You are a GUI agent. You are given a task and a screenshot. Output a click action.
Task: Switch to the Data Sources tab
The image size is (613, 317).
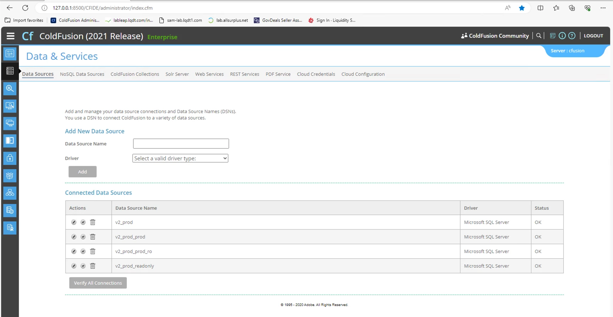(38, 74)
